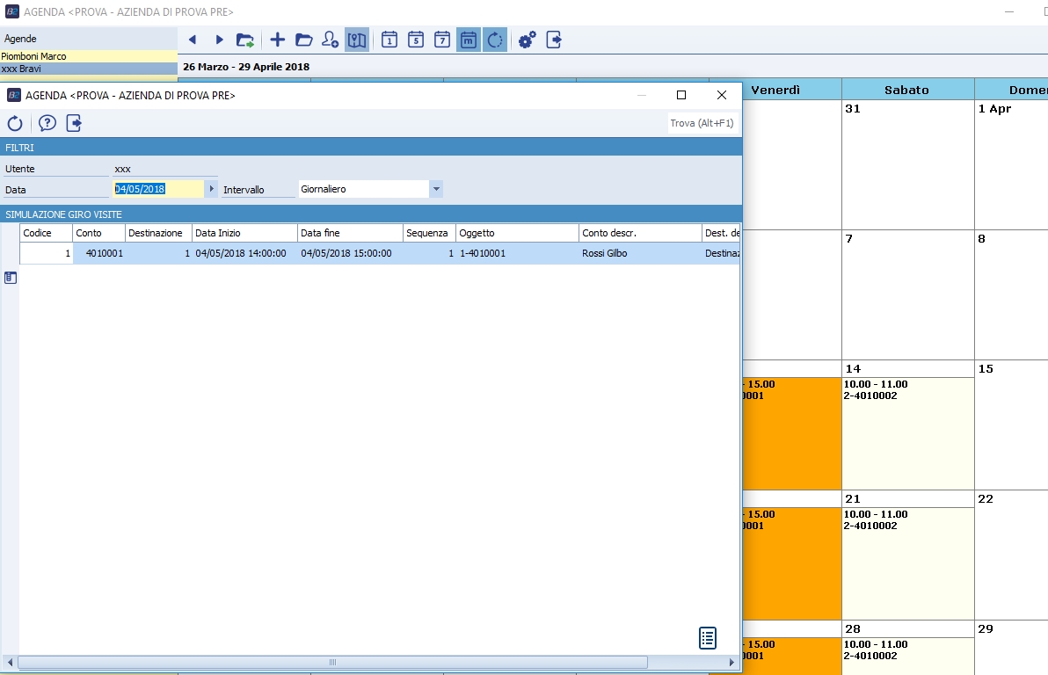Open the folder icon in main toolbar
Image resolution: width=1048 pixels, height=675 pixels.
click(x=303, y=40)
